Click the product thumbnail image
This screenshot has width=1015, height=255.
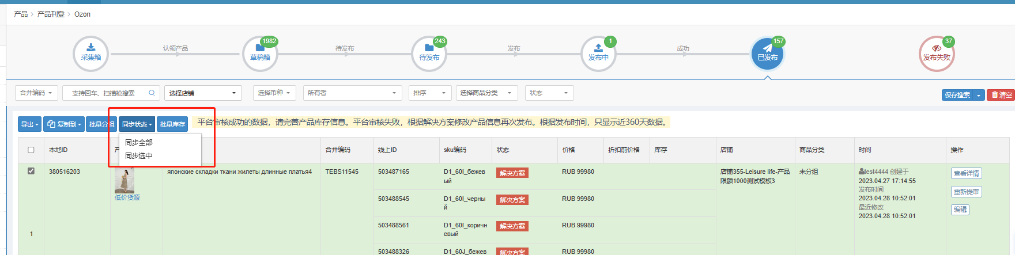point(124,181)
